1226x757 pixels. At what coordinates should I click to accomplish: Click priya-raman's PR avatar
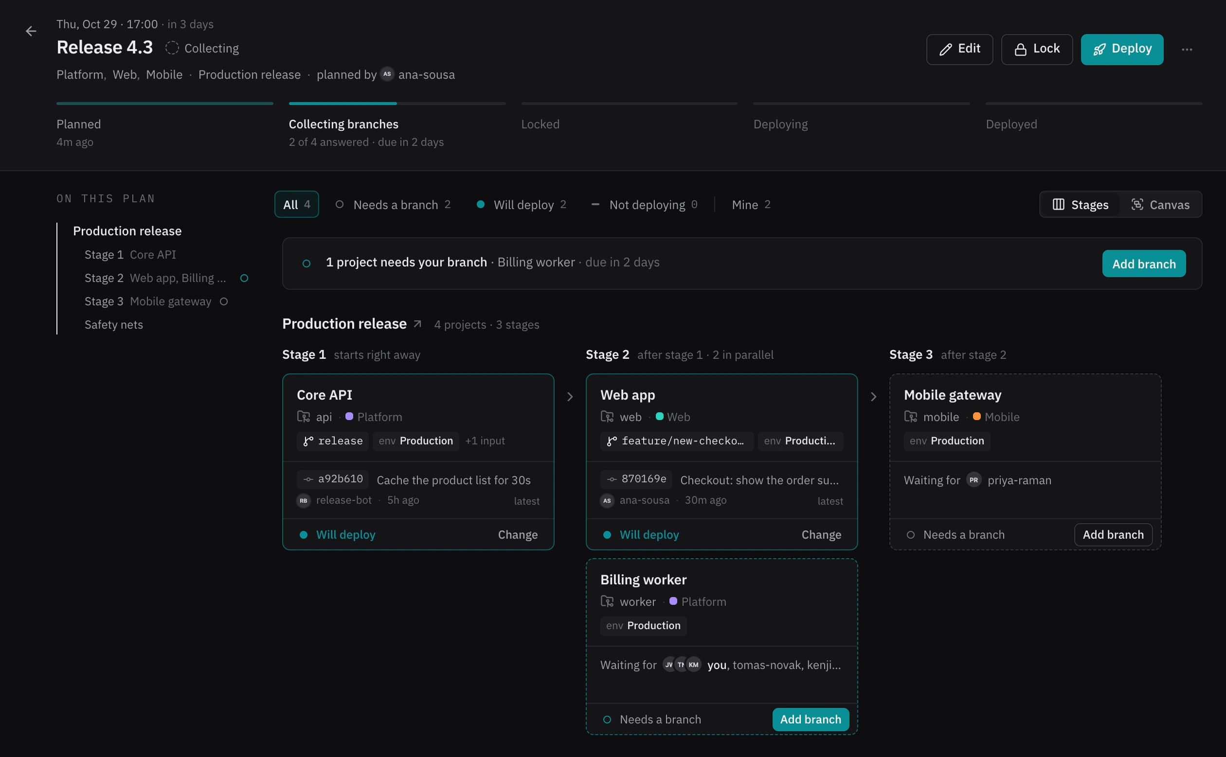click(974, 480)
